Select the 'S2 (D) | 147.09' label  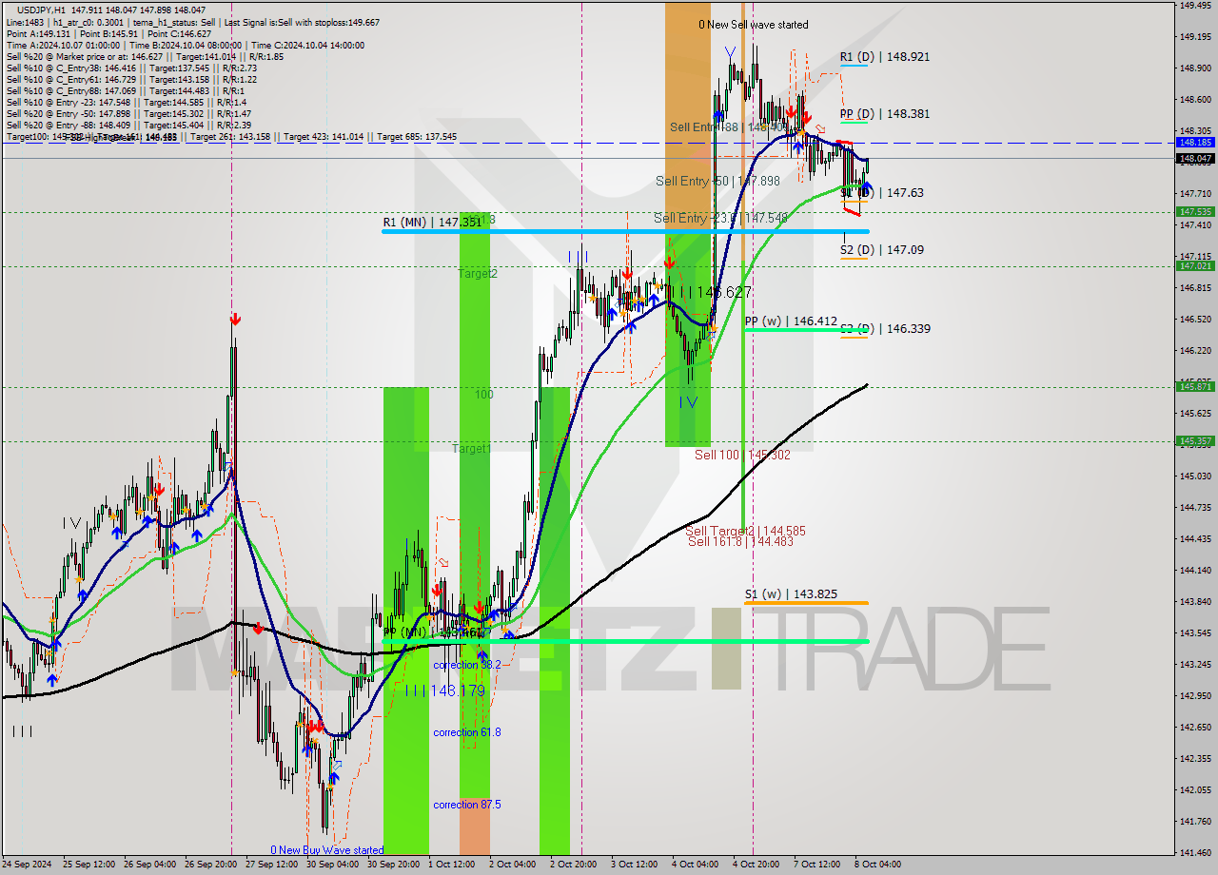pyautogui.click(x=882, y=250)
